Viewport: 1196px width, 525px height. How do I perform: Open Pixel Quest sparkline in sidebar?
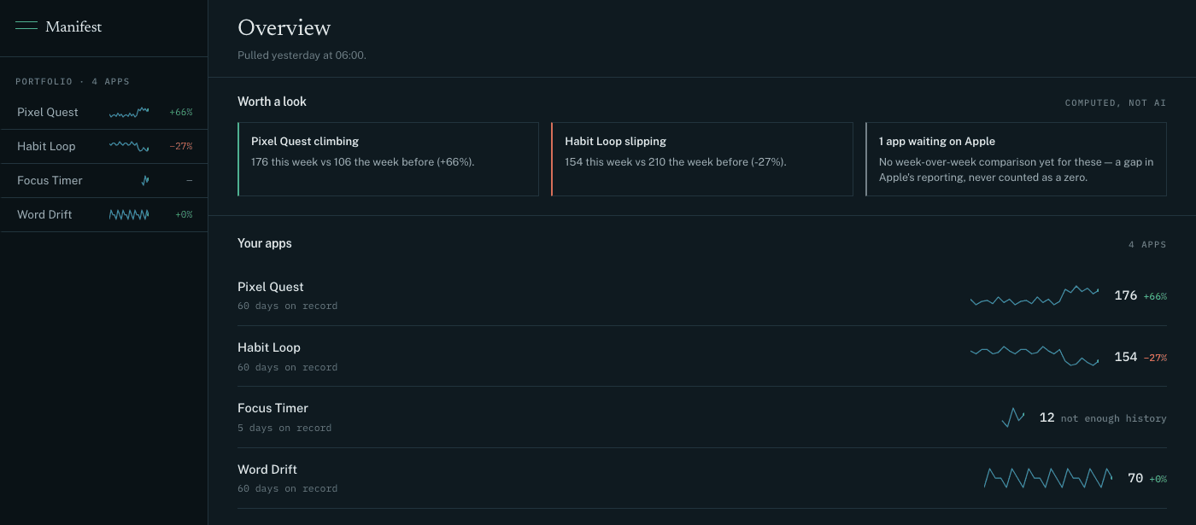(x=129, y=112)
